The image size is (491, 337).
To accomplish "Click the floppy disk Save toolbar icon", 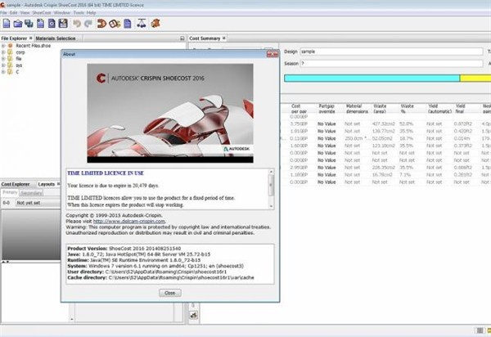I will point(63,24).
